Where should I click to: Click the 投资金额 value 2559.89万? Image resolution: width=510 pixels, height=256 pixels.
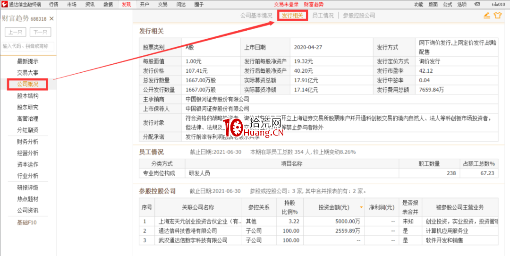(x=348, y=231)
